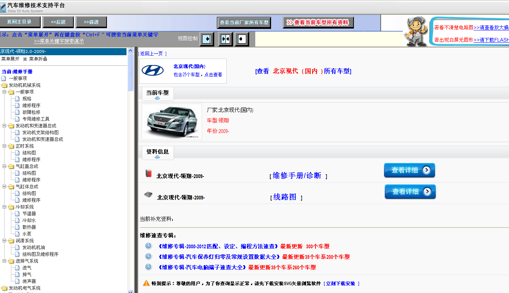Click the expand-view-right control icon
This screenshot has width=509, height=293.
207,39
